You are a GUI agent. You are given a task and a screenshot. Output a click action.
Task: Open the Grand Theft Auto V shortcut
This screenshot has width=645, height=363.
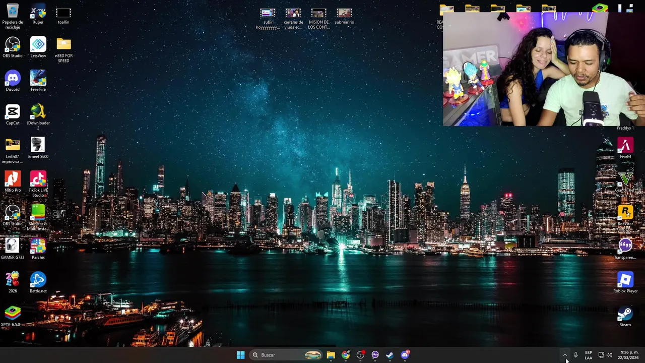coord(625,185)
